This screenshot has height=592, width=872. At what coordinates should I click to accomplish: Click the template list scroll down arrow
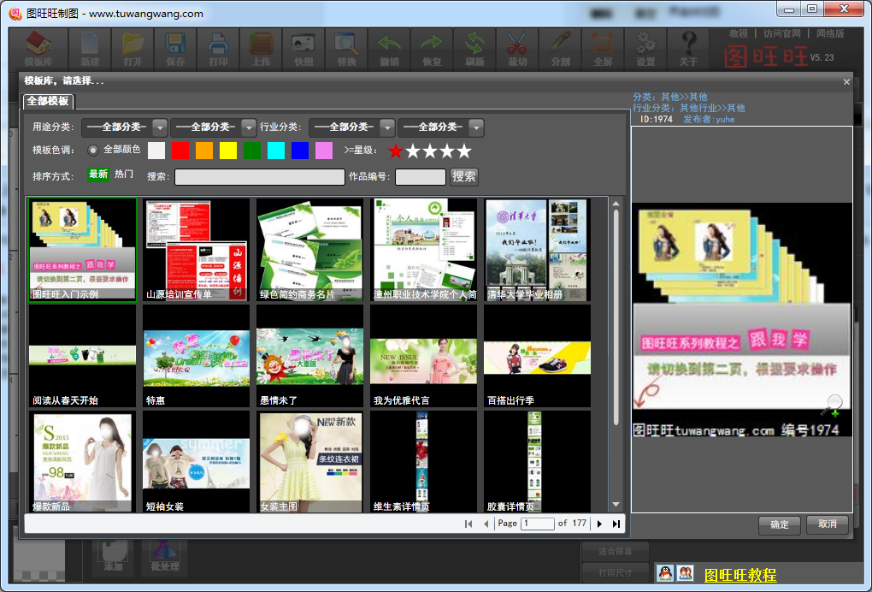[x=616, y=505]
